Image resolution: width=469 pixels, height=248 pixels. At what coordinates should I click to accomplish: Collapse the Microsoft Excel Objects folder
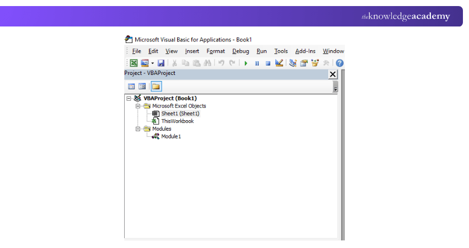138,106
